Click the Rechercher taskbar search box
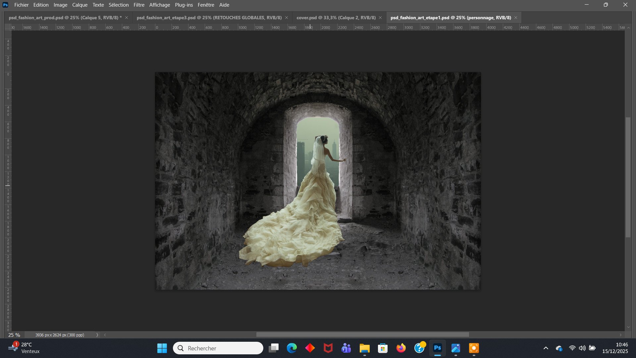This screenshot has width=636, height=358. tap(218, 348)
